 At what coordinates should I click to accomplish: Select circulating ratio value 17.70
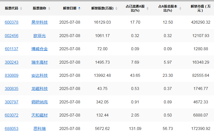pyautogui.click(x=135, y=22)
